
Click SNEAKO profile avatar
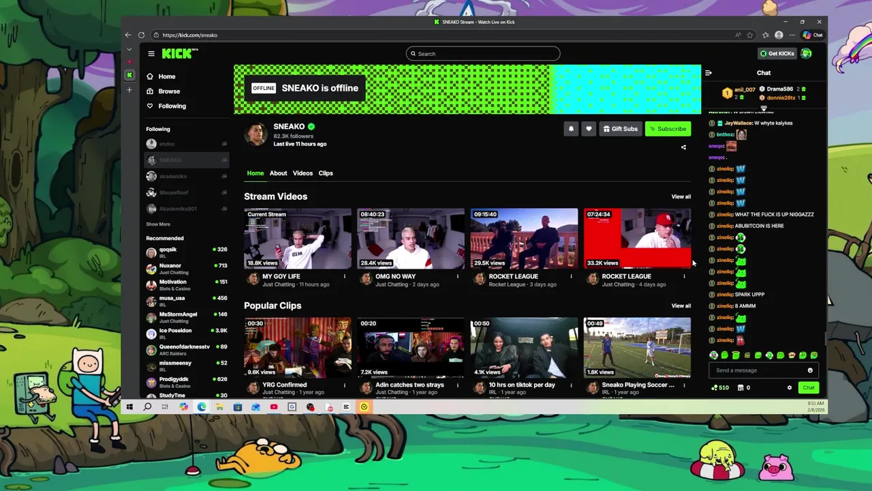256,134
